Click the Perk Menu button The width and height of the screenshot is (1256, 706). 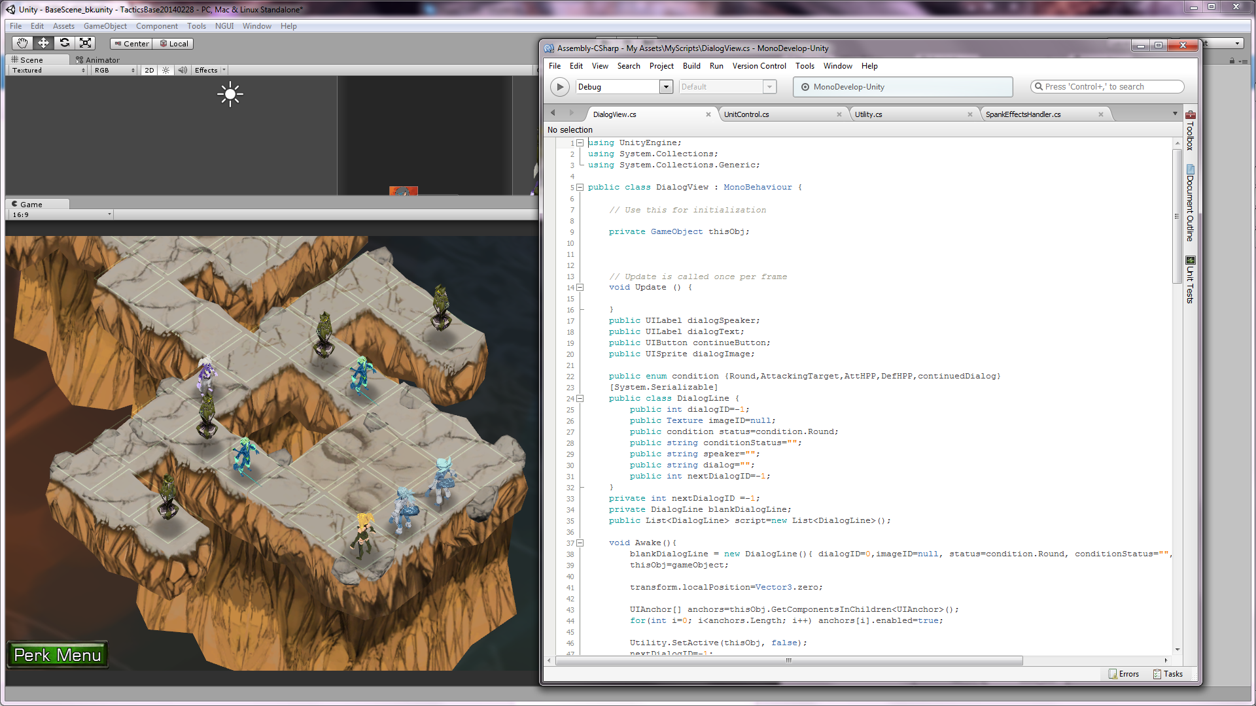point(58,655)
